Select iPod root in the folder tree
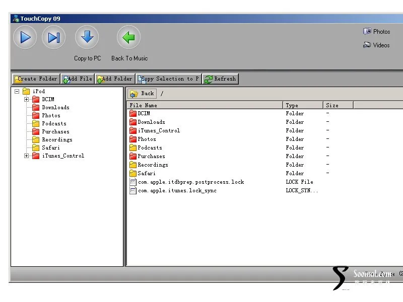 tap(39, 91)
